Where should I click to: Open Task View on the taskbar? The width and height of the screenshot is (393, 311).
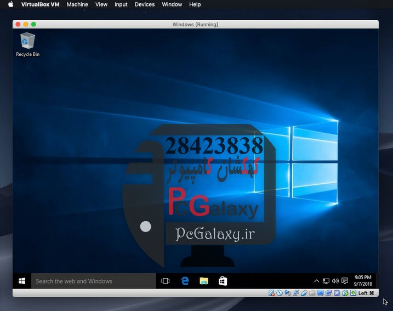point(165,281)
